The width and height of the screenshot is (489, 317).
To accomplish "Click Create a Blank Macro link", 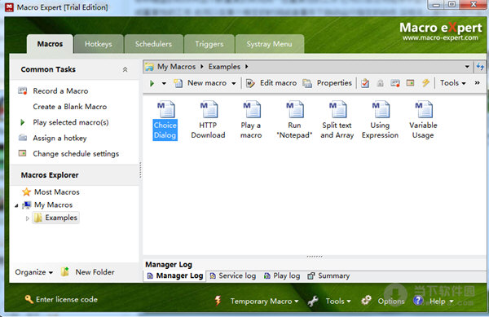I will [70, 107].
